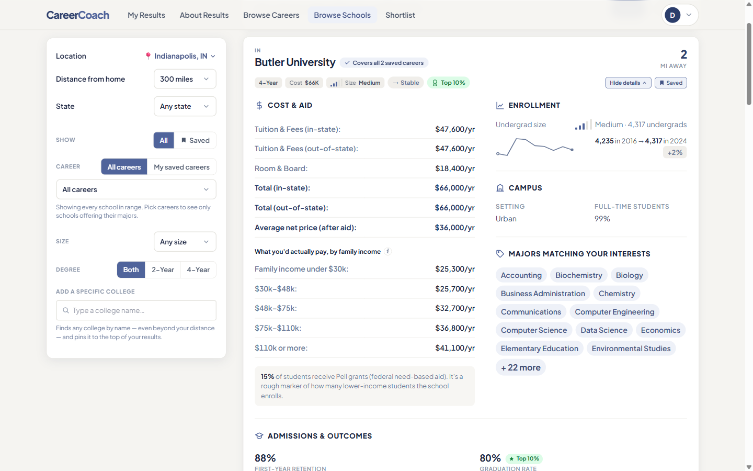Open Browse Careers
This screenshot has width=753, height=471.
(271, 15)
